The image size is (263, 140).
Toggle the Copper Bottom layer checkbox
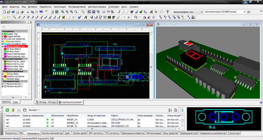3,36
